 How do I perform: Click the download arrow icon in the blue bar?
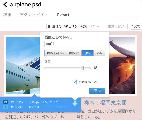click(x=75, y=104)
